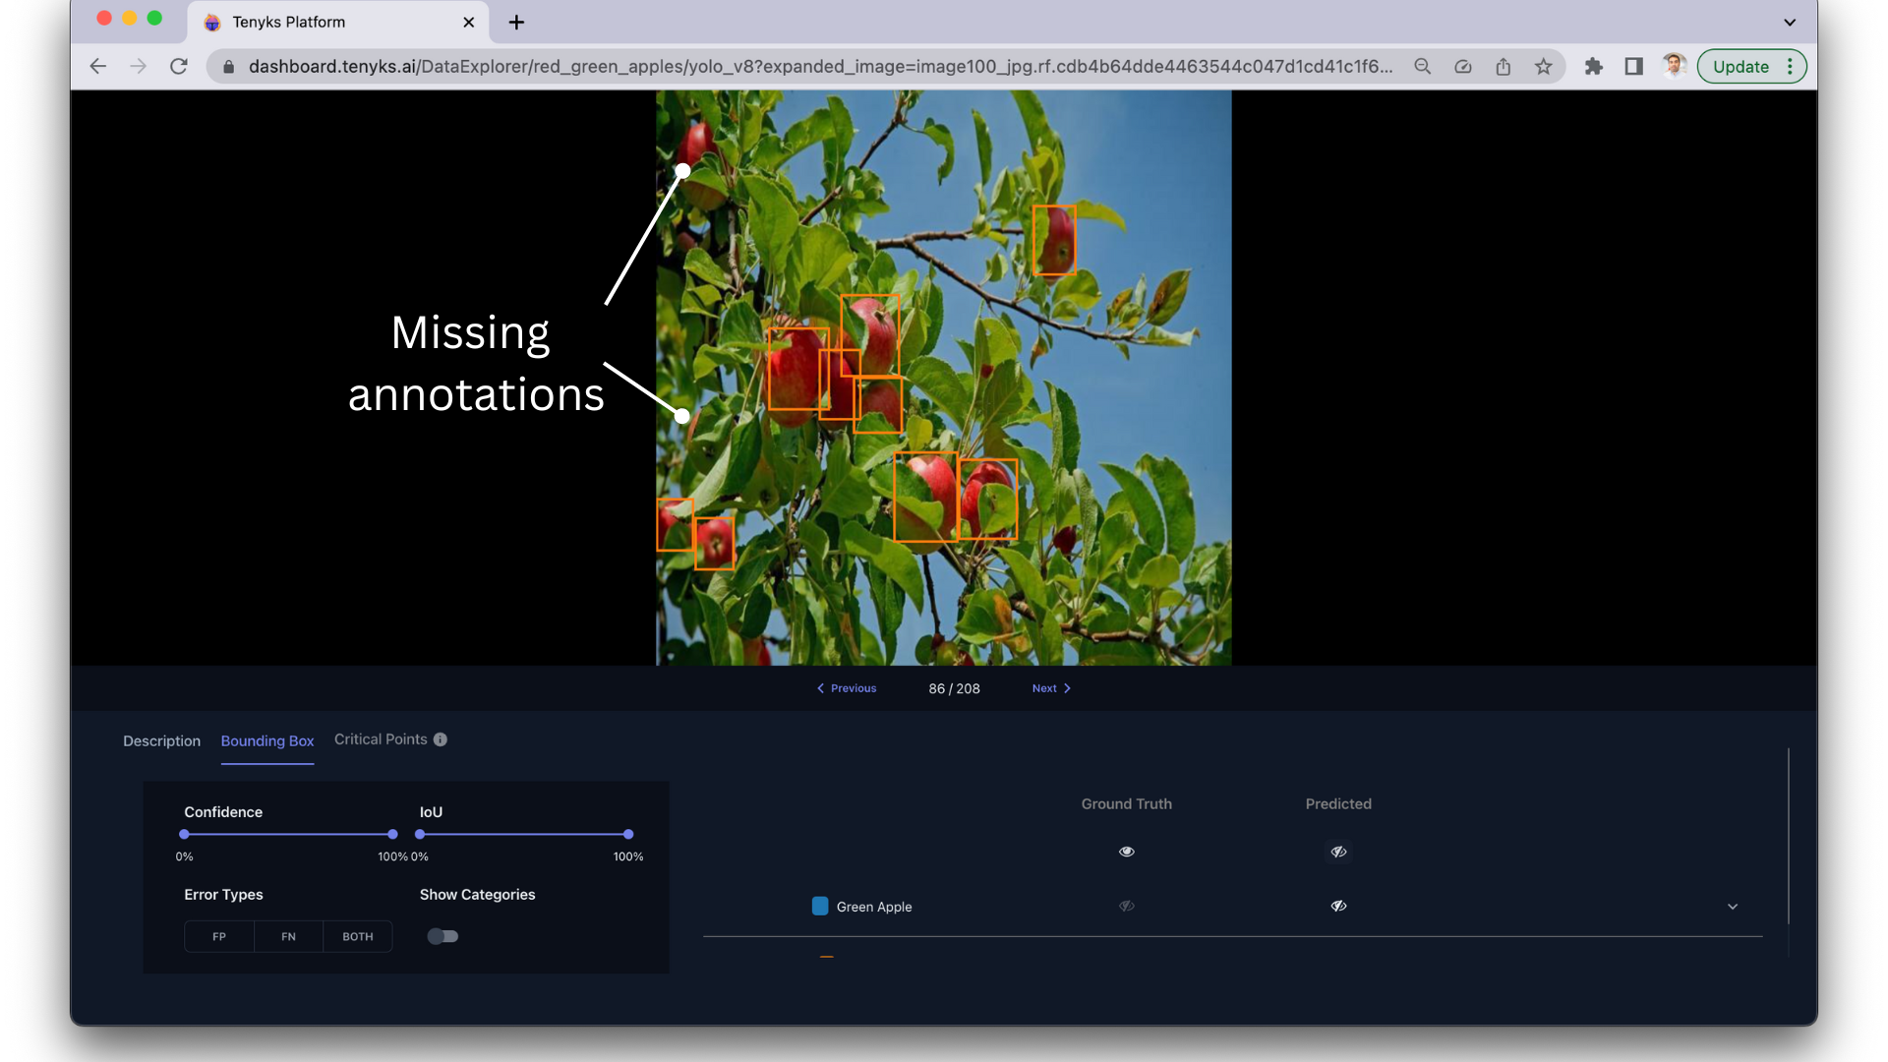The width and height of the screenshot is (1888, 1062).
Task: Show the Predicted annotations
Action: click(1338, 852)
